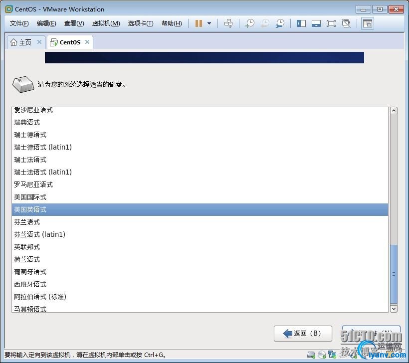Viewport: 409px width, 363px height.
Task: Select 瑞士法语式 keyboard layout
Action: [200, 160]
